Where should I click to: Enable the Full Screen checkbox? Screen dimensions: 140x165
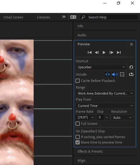[x=78, y=124]
